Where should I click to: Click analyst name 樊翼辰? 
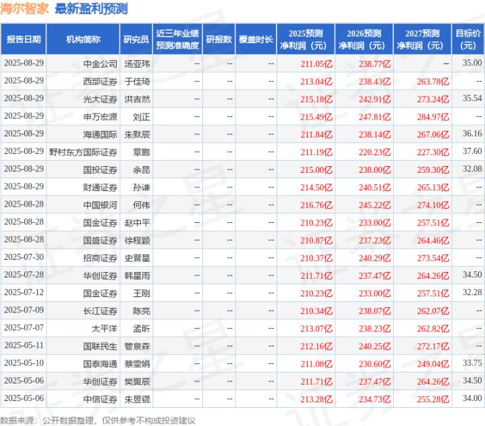pyautogui.click(x=138, y=381)
